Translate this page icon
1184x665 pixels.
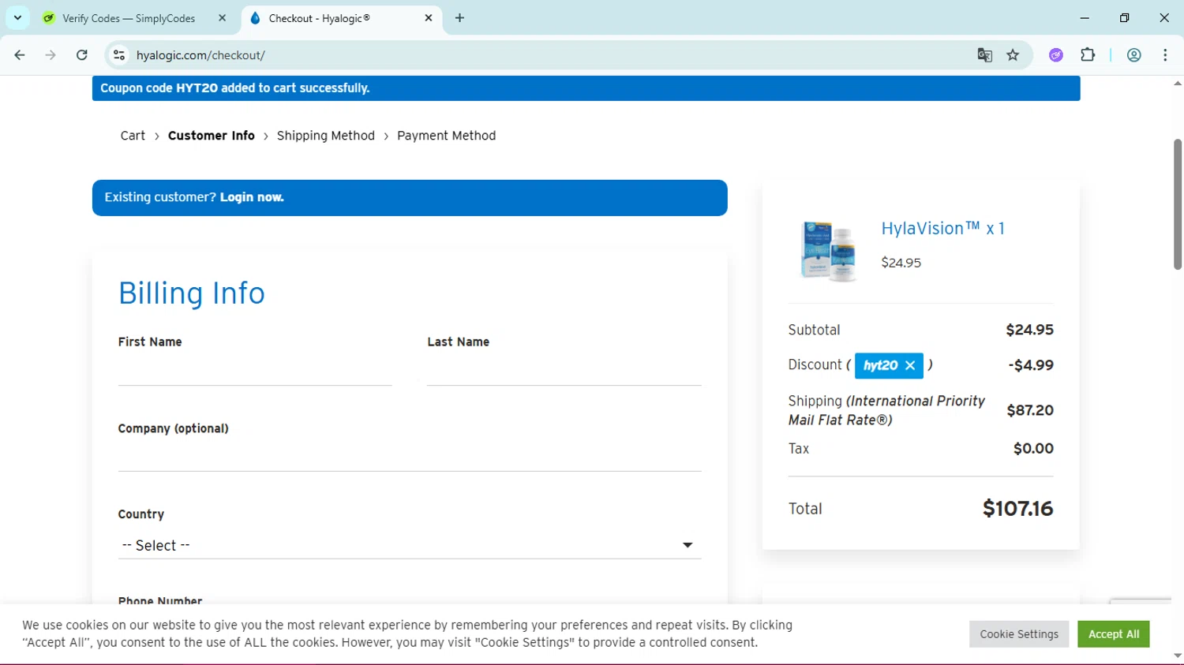(984, 55)
